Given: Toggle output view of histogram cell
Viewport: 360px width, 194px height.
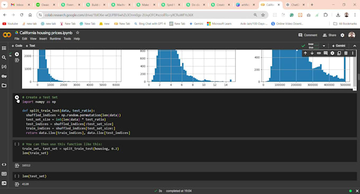Looking at the screenshot, I should coord(17,60).
